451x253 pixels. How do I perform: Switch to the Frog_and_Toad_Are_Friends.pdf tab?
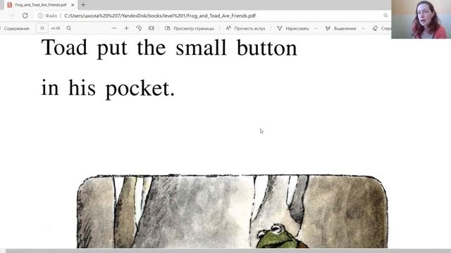pyautogui.click(x=40, y=5)
